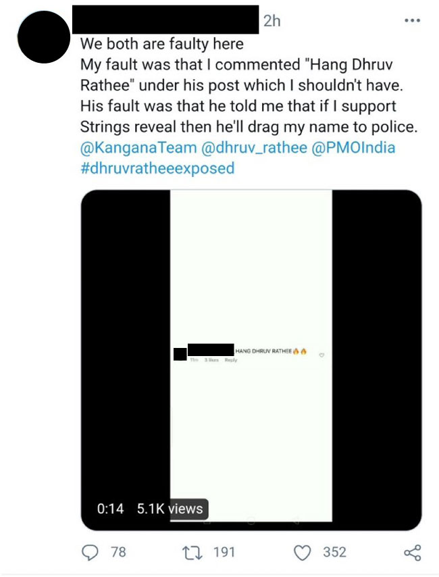Viewport: 439px width, 577px height.
Task: Click the reply speech bubble icon
Action: click(90, 552)
